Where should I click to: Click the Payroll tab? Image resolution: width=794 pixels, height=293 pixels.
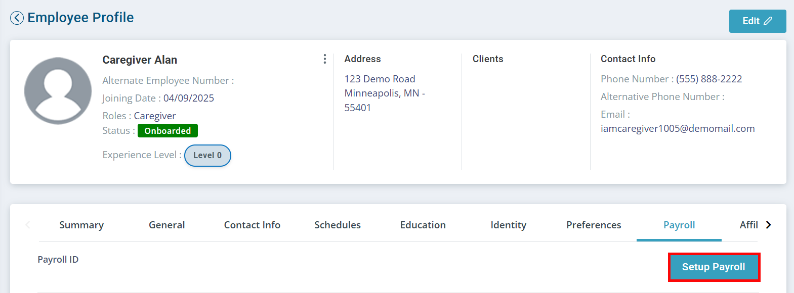point(679,225)
